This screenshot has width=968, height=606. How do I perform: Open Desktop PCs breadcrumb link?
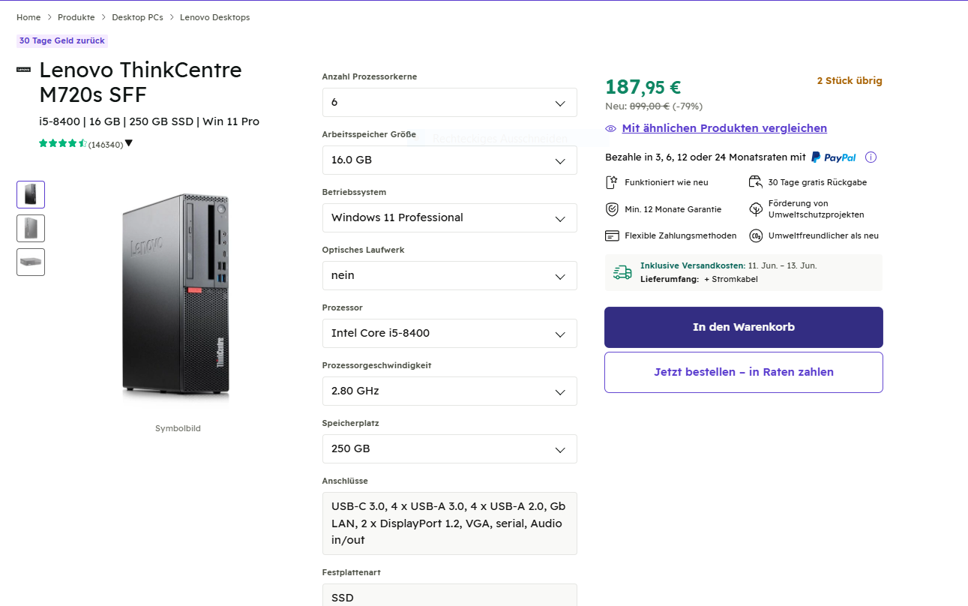[137, 17]
